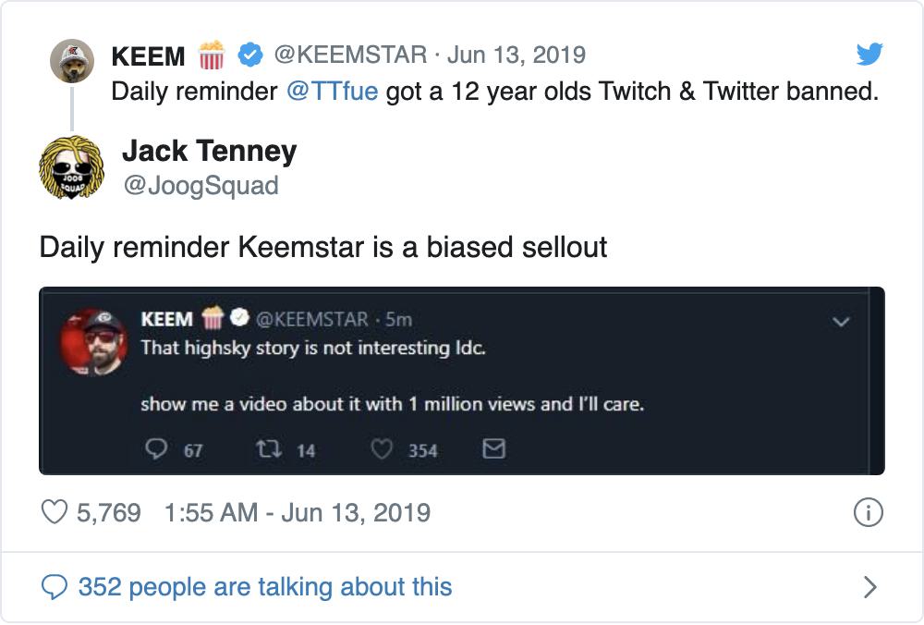The width and height of the screenshot is (924, 625).
Task: Click the Twitter bird logo
Action: (869, 55)
